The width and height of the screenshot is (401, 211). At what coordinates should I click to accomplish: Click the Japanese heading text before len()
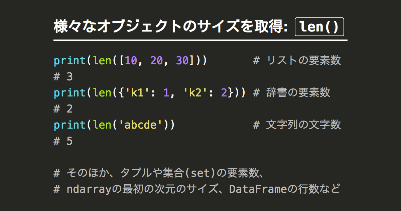tap(170, 27)
